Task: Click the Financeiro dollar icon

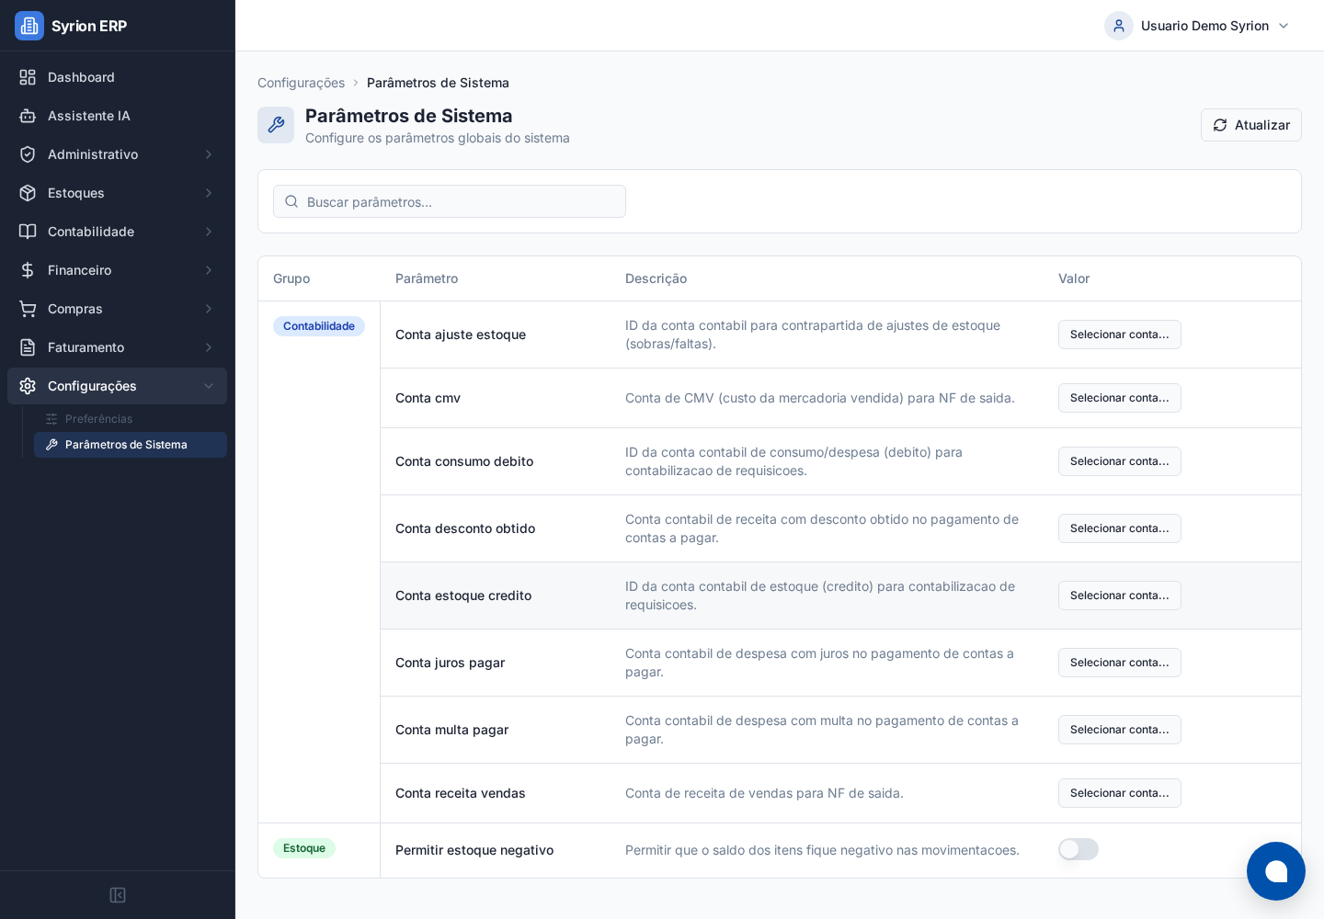Action: (x=28, y=270)
